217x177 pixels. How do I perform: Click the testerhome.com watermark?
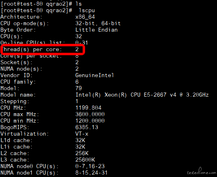pyautogui.click(x=202, y=171)
